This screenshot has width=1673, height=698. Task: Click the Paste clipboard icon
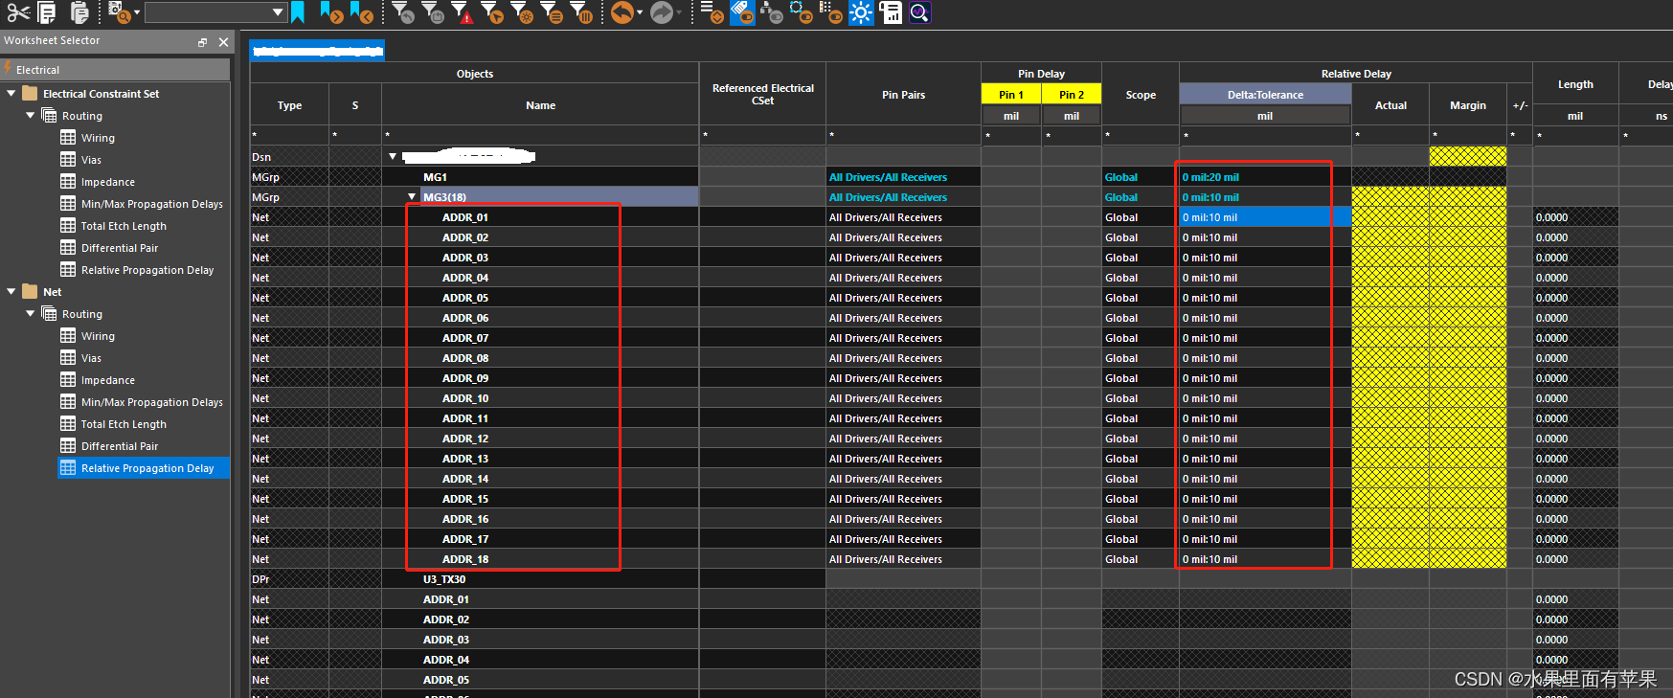tap(79, 12)
